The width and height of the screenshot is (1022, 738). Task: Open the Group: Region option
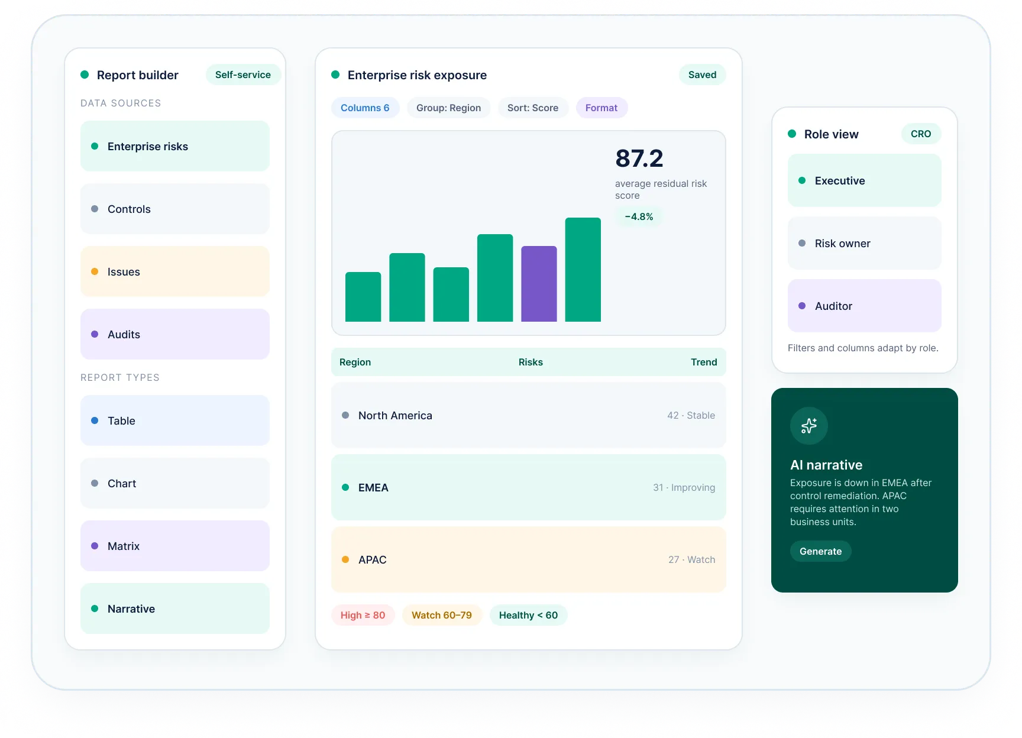click(448, 108)
